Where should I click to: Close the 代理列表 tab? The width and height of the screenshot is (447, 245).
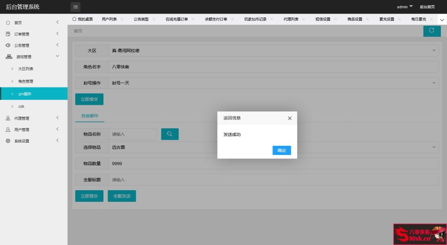304,19
